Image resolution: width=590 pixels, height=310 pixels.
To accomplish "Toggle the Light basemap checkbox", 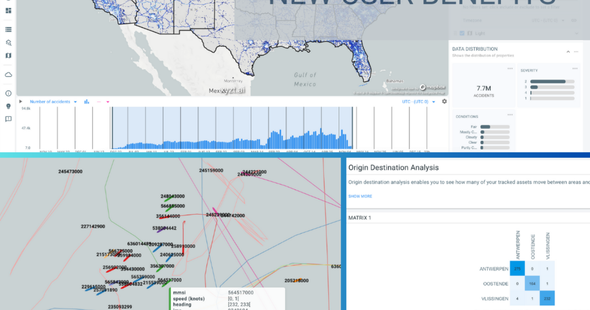I will (x=462, y=33).
